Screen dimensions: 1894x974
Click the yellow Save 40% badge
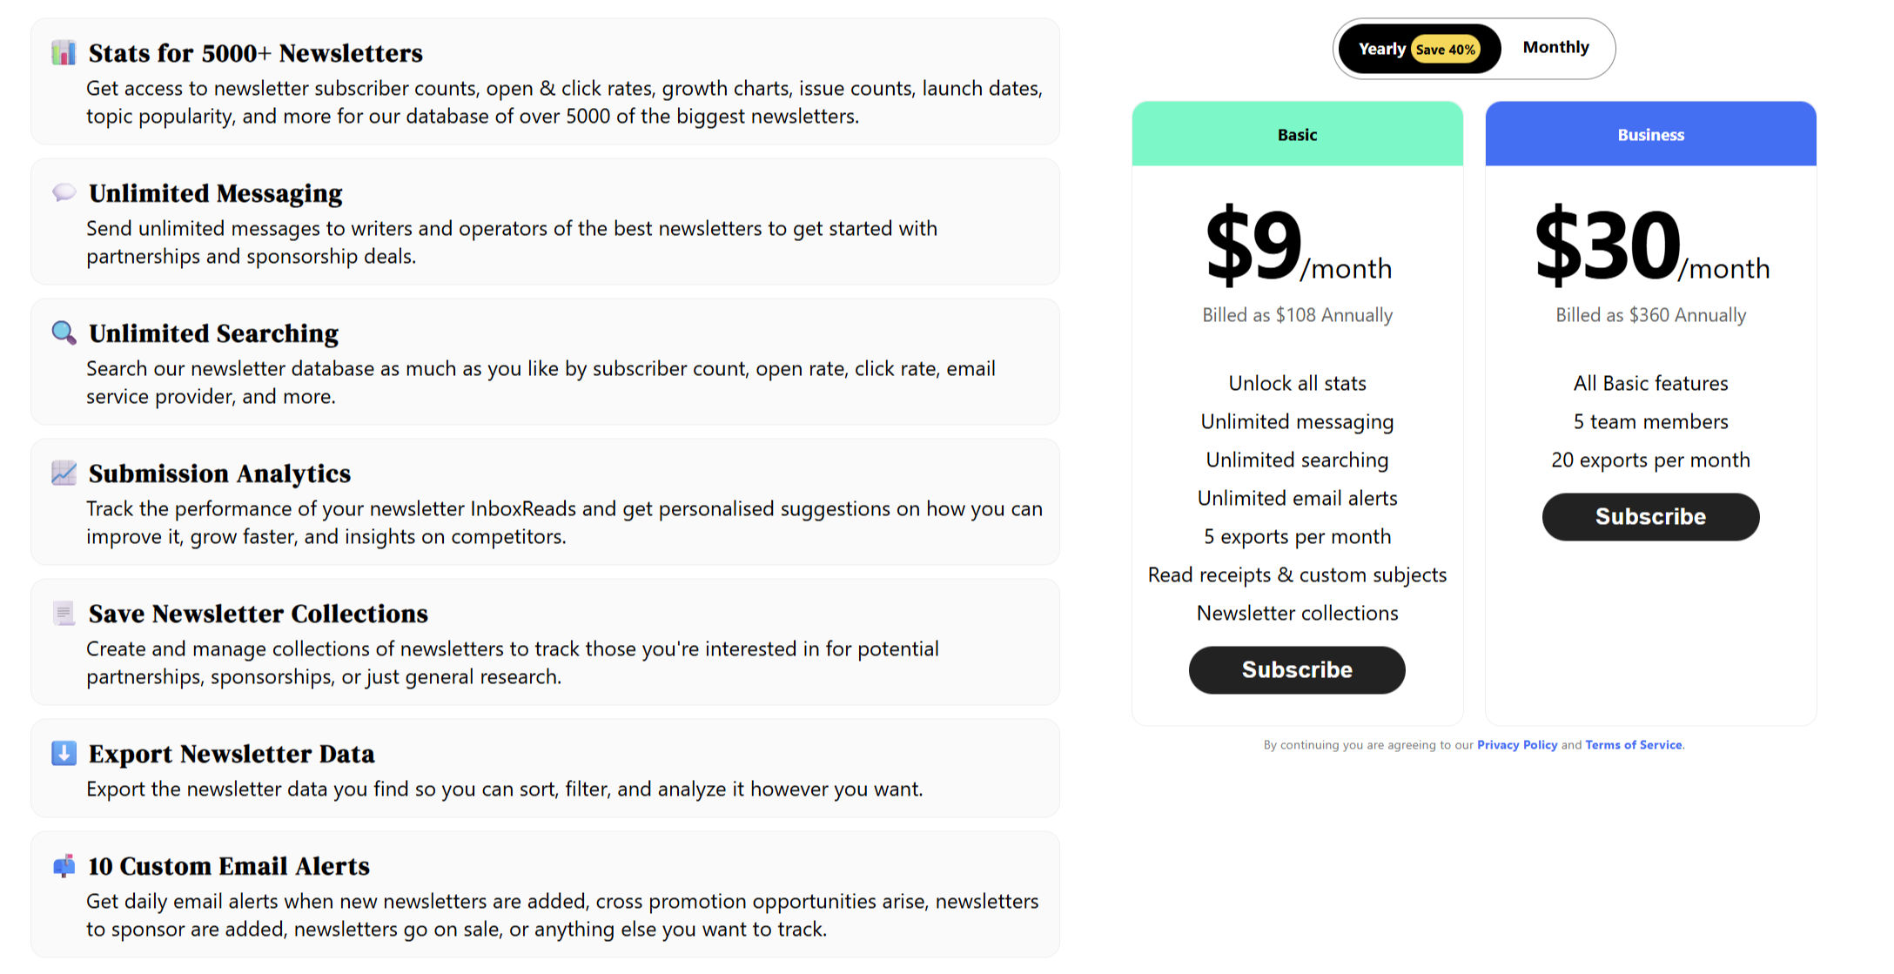[x=1447, y=50]
